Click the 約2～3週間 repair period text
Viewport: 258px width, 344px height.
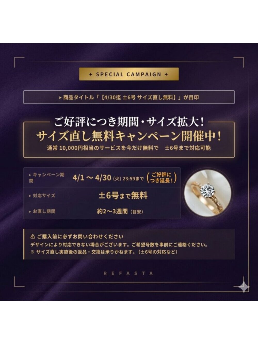click(x=120, y=211)
